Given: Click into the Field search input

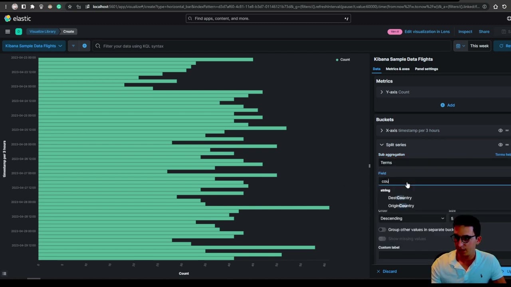Looking at the screenshot, I should click(x=444, y=181).
